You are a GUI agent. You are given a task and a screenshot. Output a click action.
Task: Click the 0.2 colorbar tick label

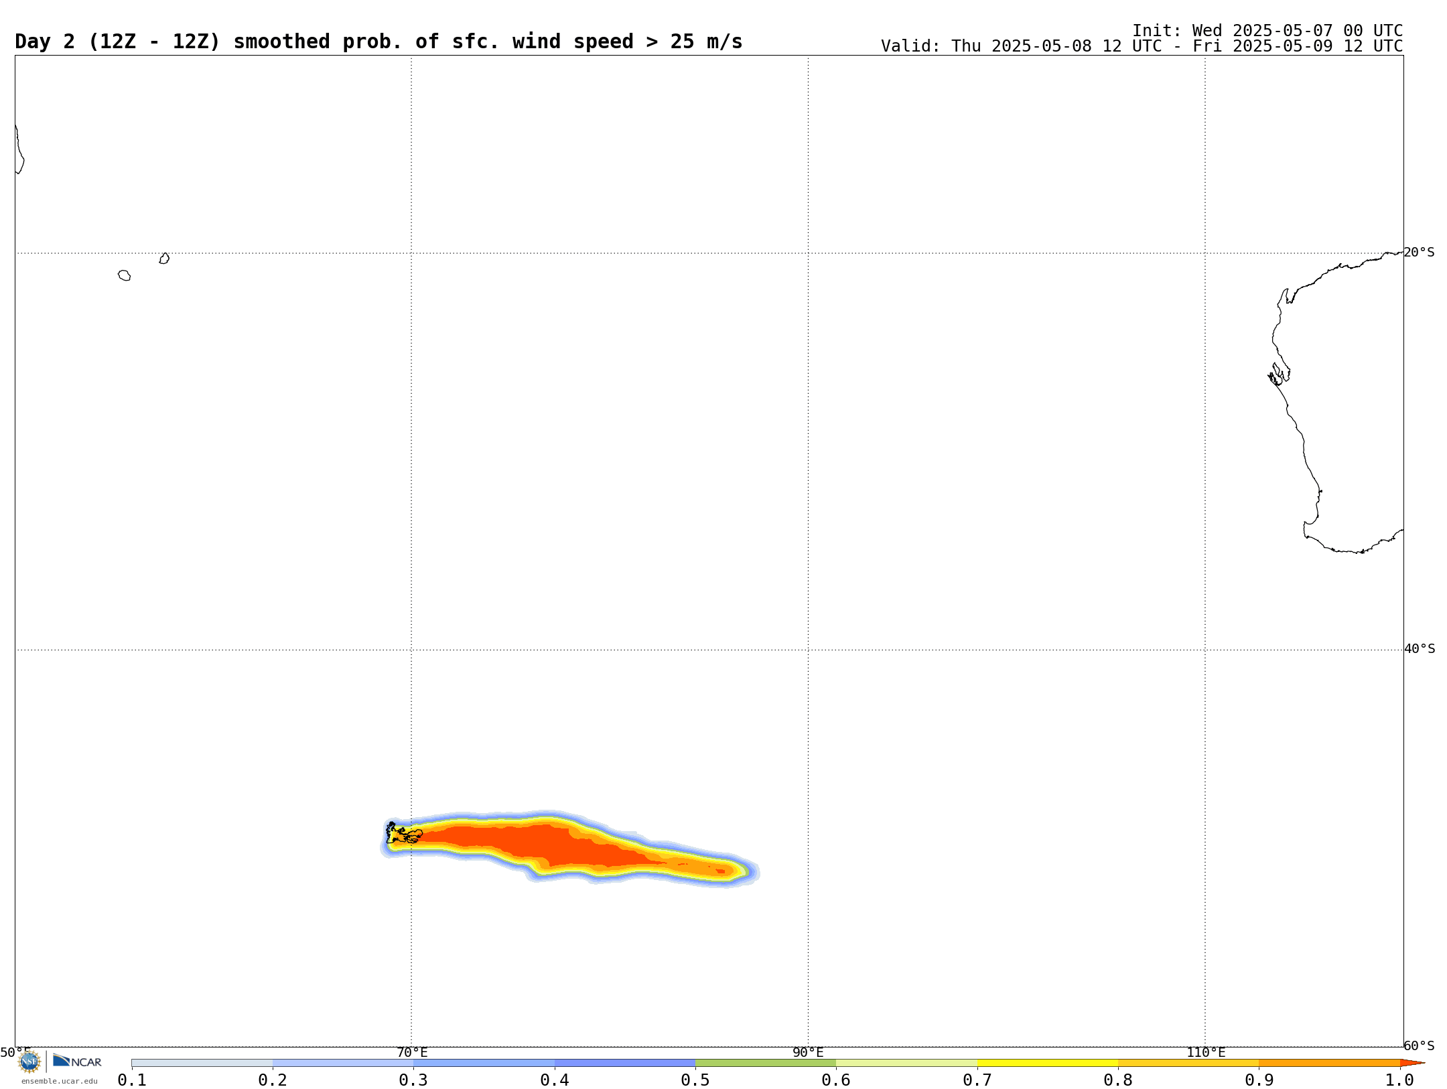pos(273,1080)
